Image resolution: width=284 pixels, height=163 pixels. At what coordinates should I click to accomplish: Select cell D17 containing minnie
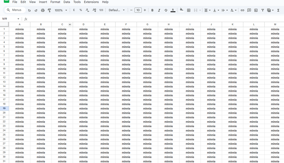[84, 100]
